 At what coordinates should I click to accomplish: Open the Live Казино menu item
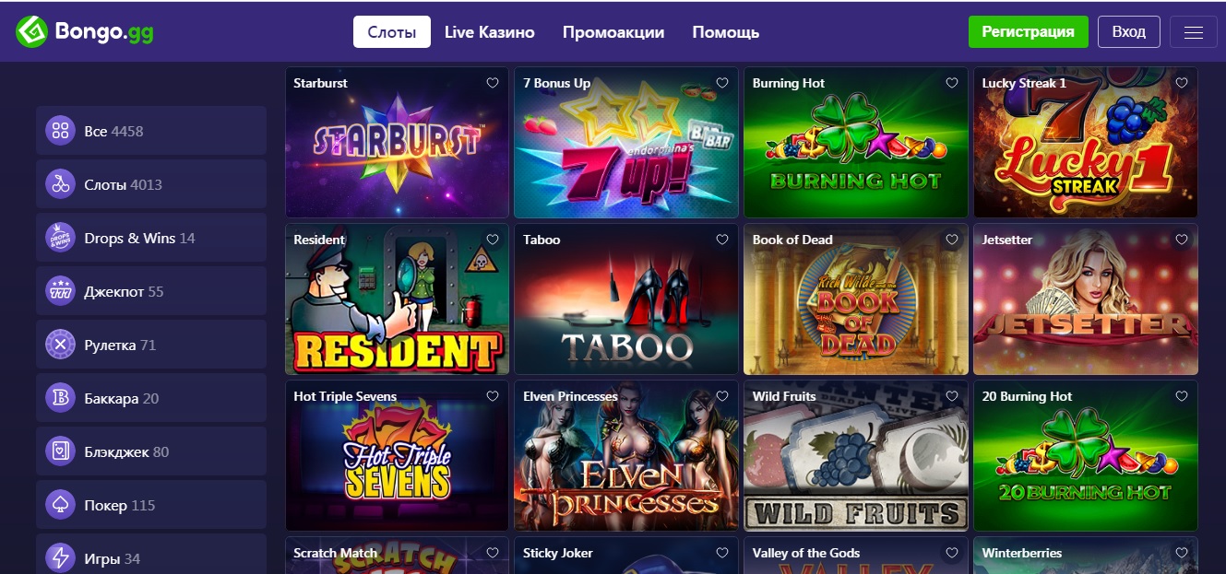(490, 32)
